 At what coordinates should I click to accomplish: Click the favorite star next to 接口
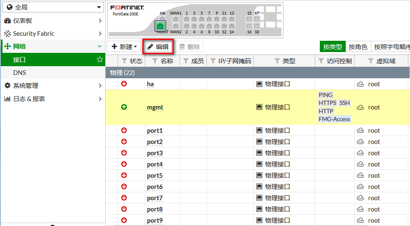click(x=100, y=60)
